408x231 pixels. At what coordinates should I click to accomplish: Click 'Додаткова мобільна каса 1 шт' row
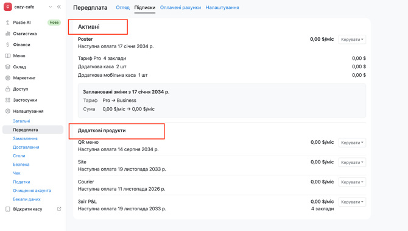pos(222,75)
